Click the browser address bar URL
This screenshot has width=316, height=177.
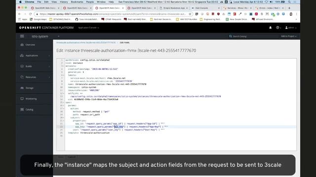pyautogui.click(x=113, y=14)
